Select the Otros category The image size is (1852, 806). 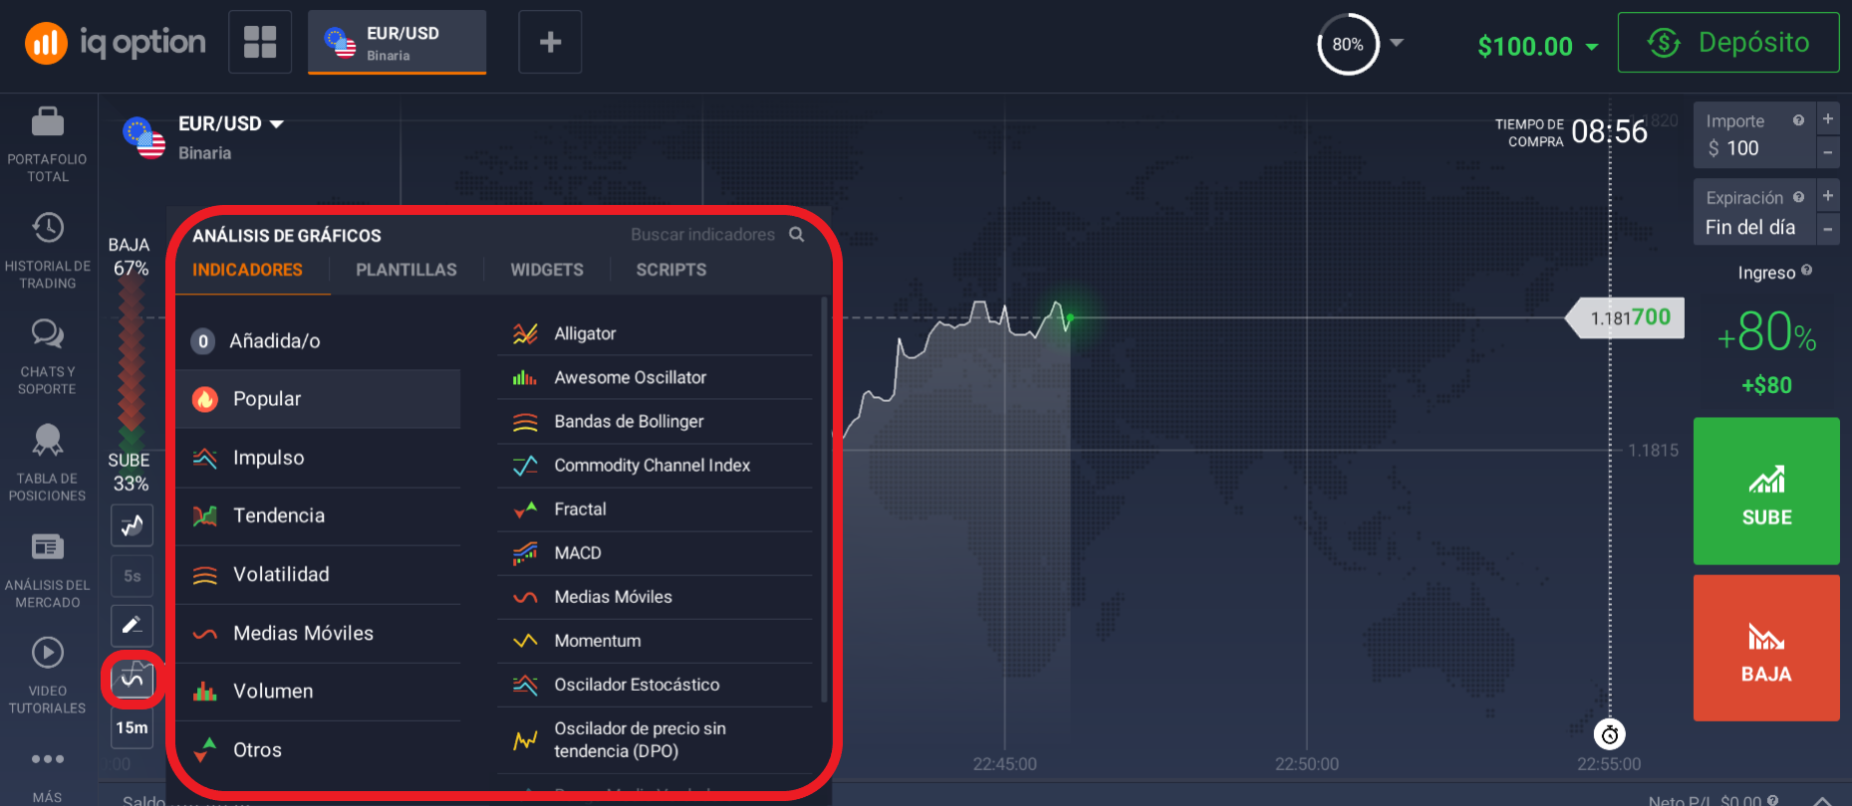[318, 749]
